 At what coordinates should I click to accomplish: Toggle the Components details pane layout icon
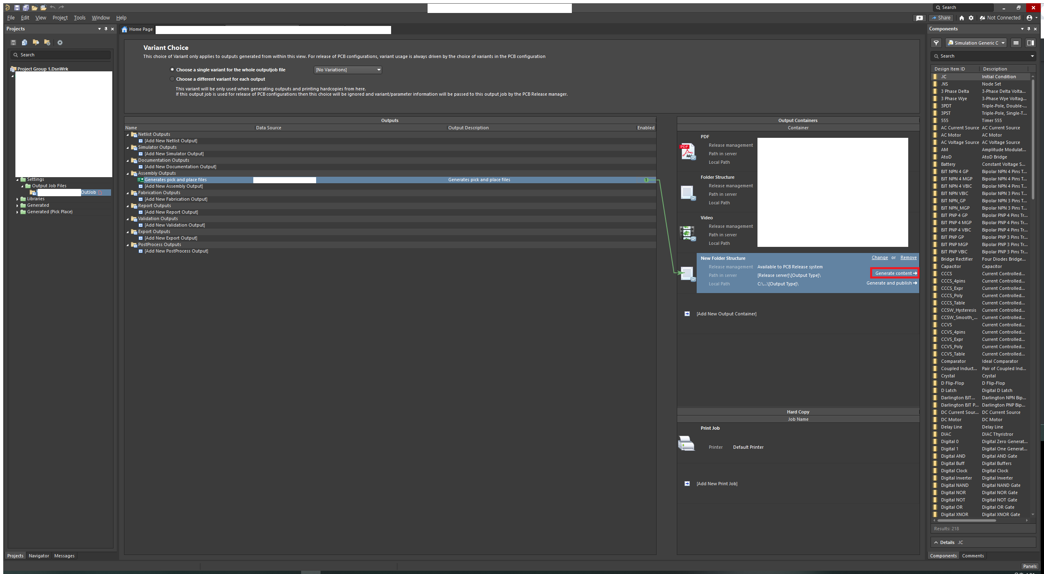(1030, 43)
